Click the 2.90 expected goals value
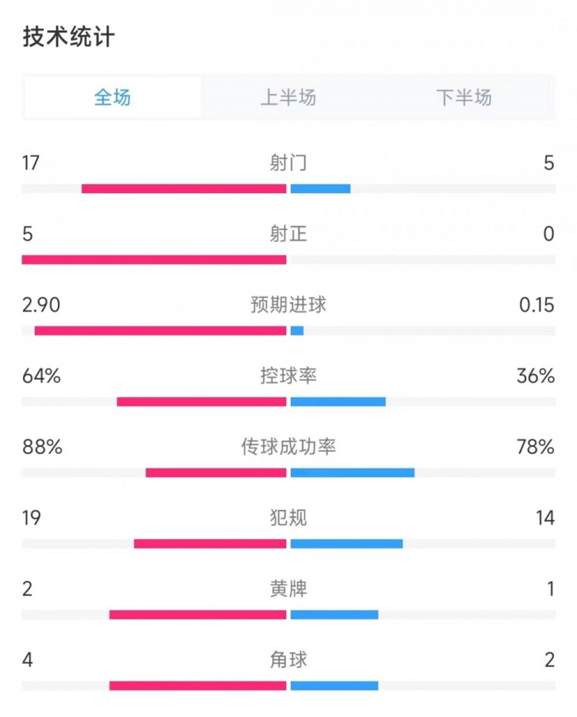This screenshot has width=577, height=717. click(42, 305)
